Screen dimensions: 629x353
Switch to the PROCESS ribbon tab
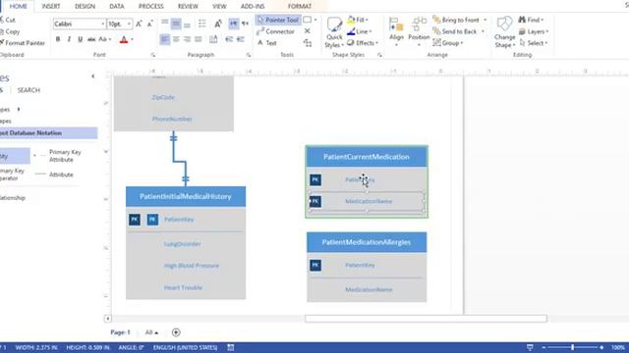click(x=150, y=6)
